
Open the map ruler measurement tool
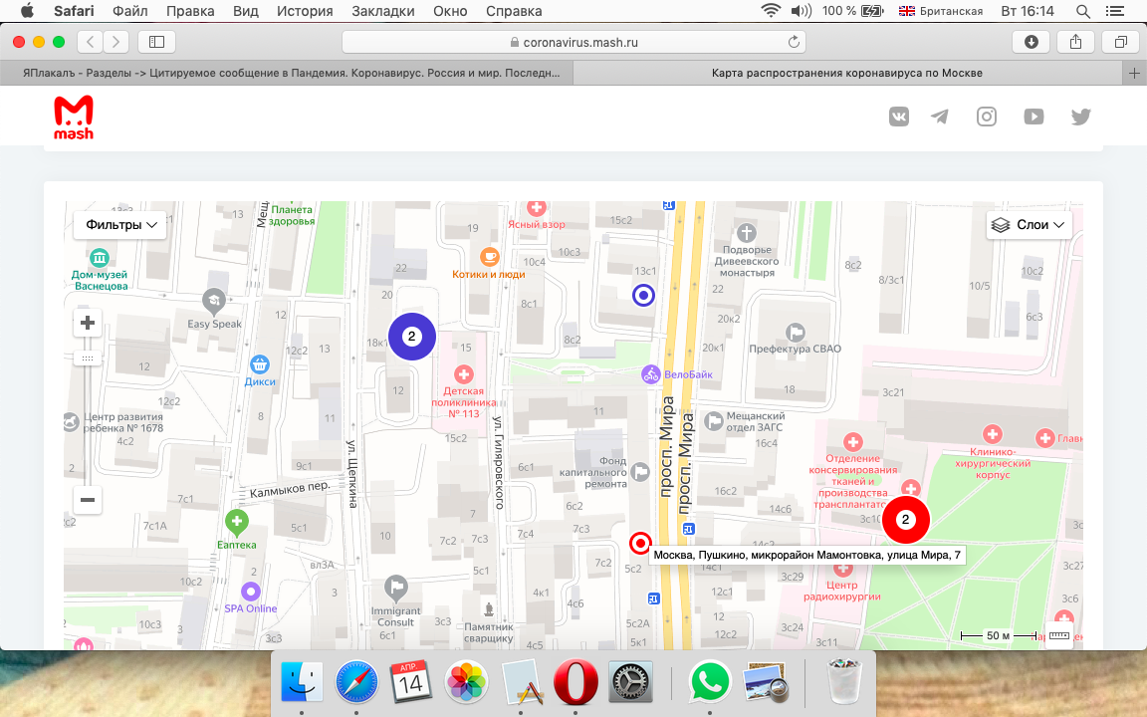click(x=1059, y=635)
